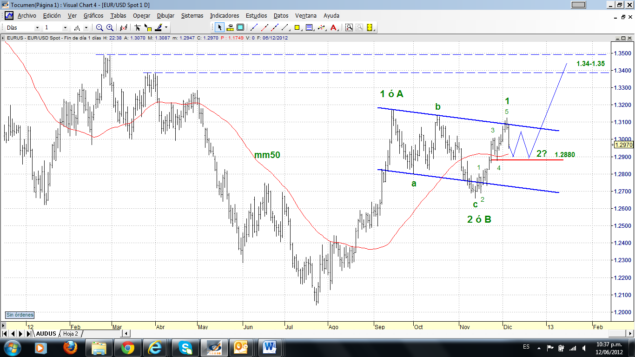Expand the highlighter pen color dropdown arrow

coord(166,28)
